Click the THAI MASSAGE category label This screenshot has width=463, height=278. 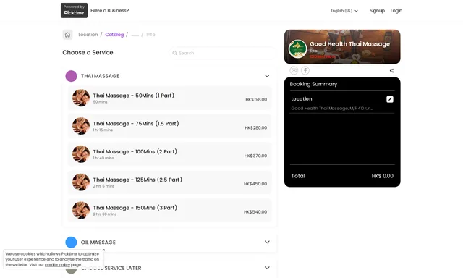(x=100, y=76)
